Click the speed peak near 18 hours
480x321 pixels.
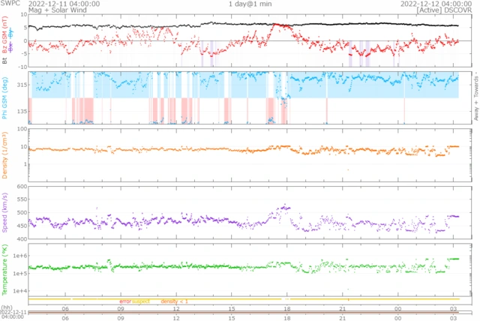click(284, 208)
